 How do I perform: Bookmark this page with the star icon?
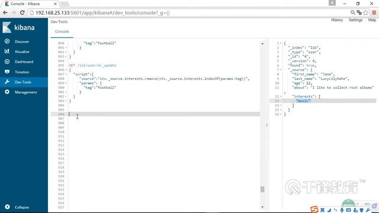366,12
